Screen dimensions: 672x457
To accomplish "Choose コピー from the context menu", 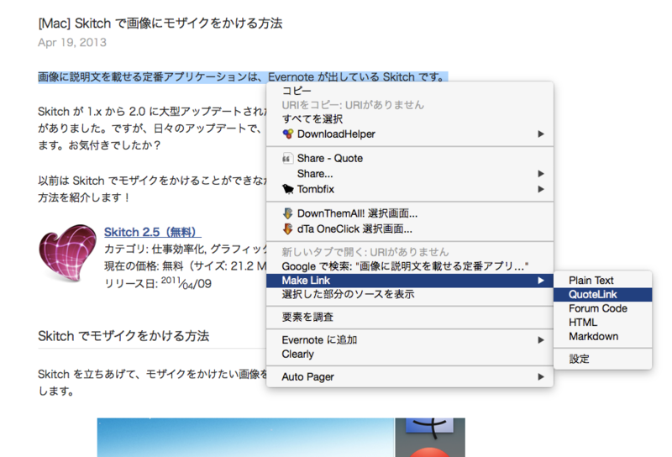I will click(x=410, y=91).
